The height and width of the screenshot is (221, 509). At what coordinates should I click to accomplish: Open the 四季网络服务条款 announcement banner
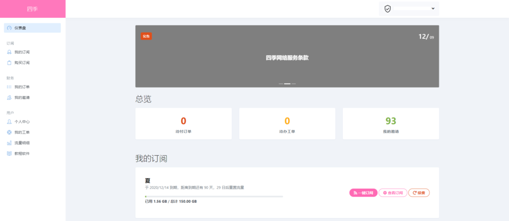tap(287, 58)
